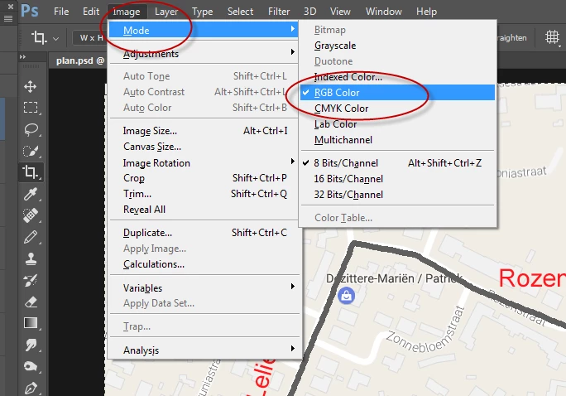The image size is (566, 396).
Task: Select the Move tool
Action: 31,86
